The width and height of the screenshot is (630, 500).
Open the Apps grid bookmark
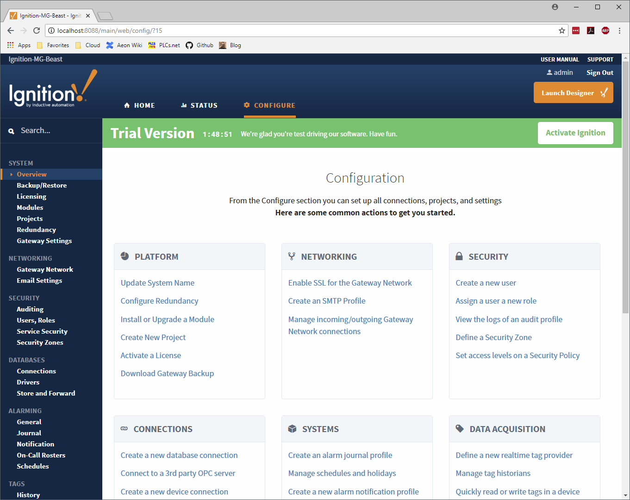tap(19, 45)
